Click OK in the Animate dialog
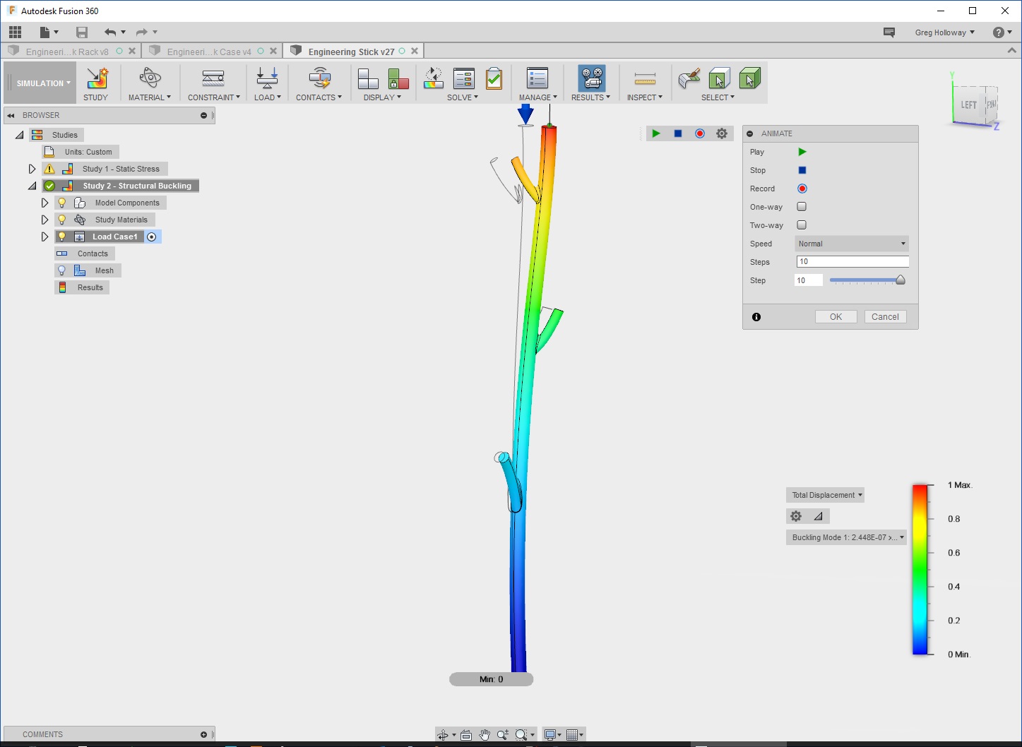 point(836,316)
